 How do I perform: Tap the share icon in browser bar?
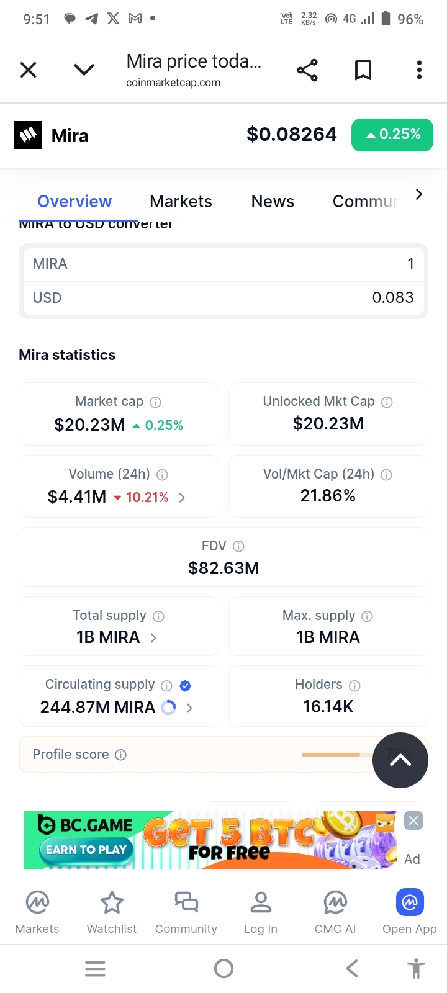307,70
